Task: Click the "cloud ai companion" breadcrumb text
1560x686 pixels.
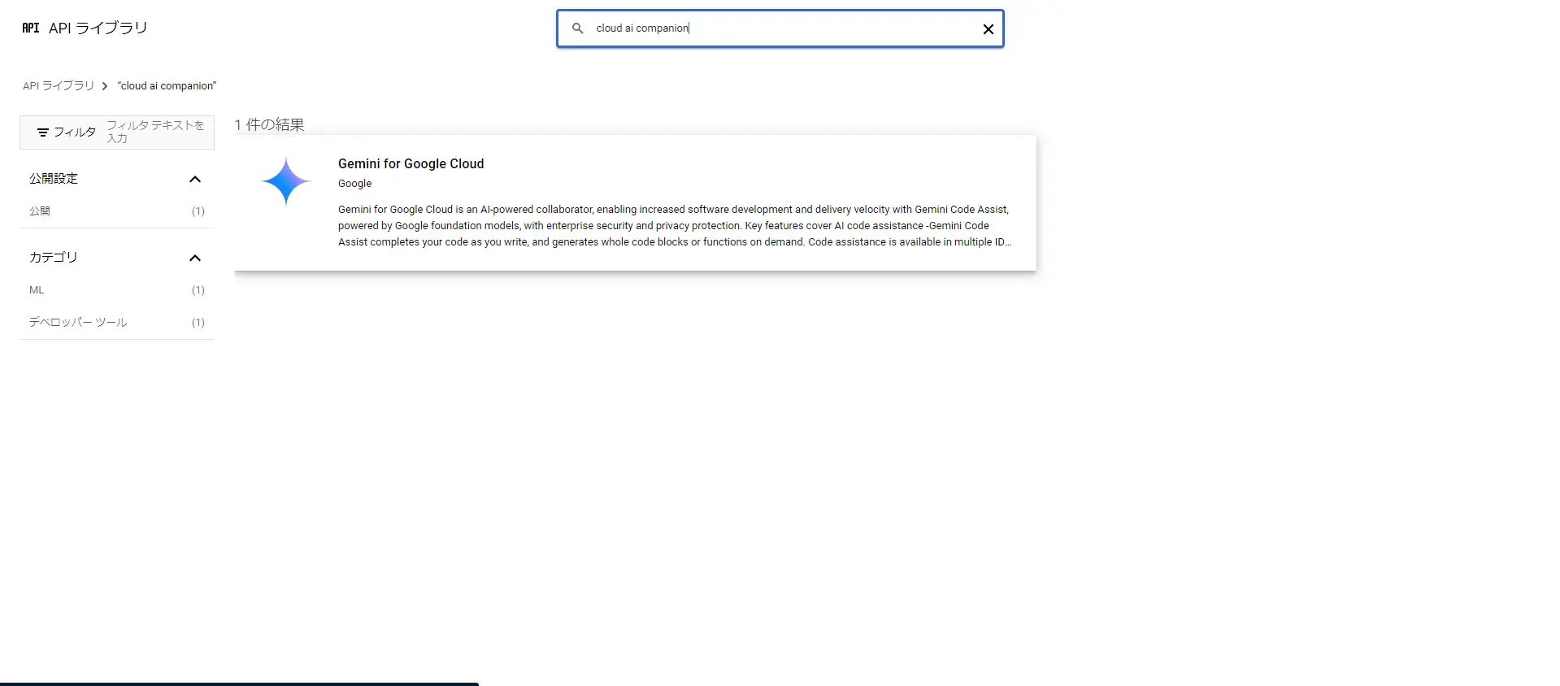Action: [167, 85]
